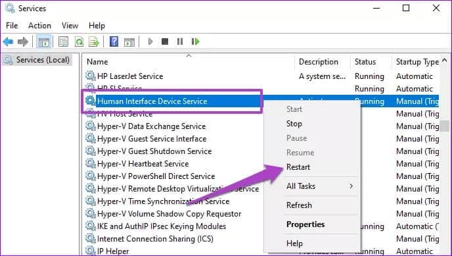Click gear icon beside HP LaserJet Service
The image size is (452, 256).
coord(90,76)
